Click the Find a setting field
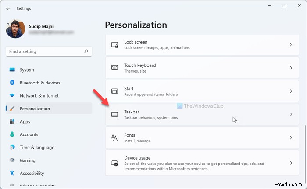 point(44,51)
